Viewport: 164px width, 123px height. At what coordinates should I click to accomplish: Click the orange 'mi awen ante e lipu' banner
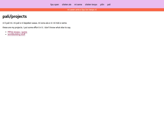coord(82,10)
